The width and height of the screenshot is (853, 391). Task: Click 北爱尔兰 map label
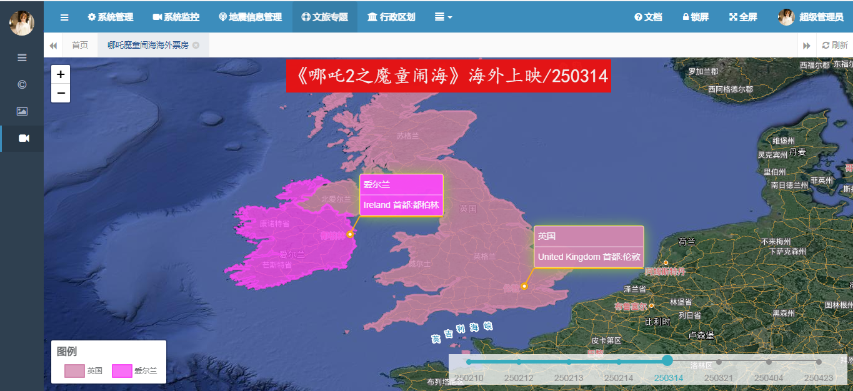click(337, 199)
